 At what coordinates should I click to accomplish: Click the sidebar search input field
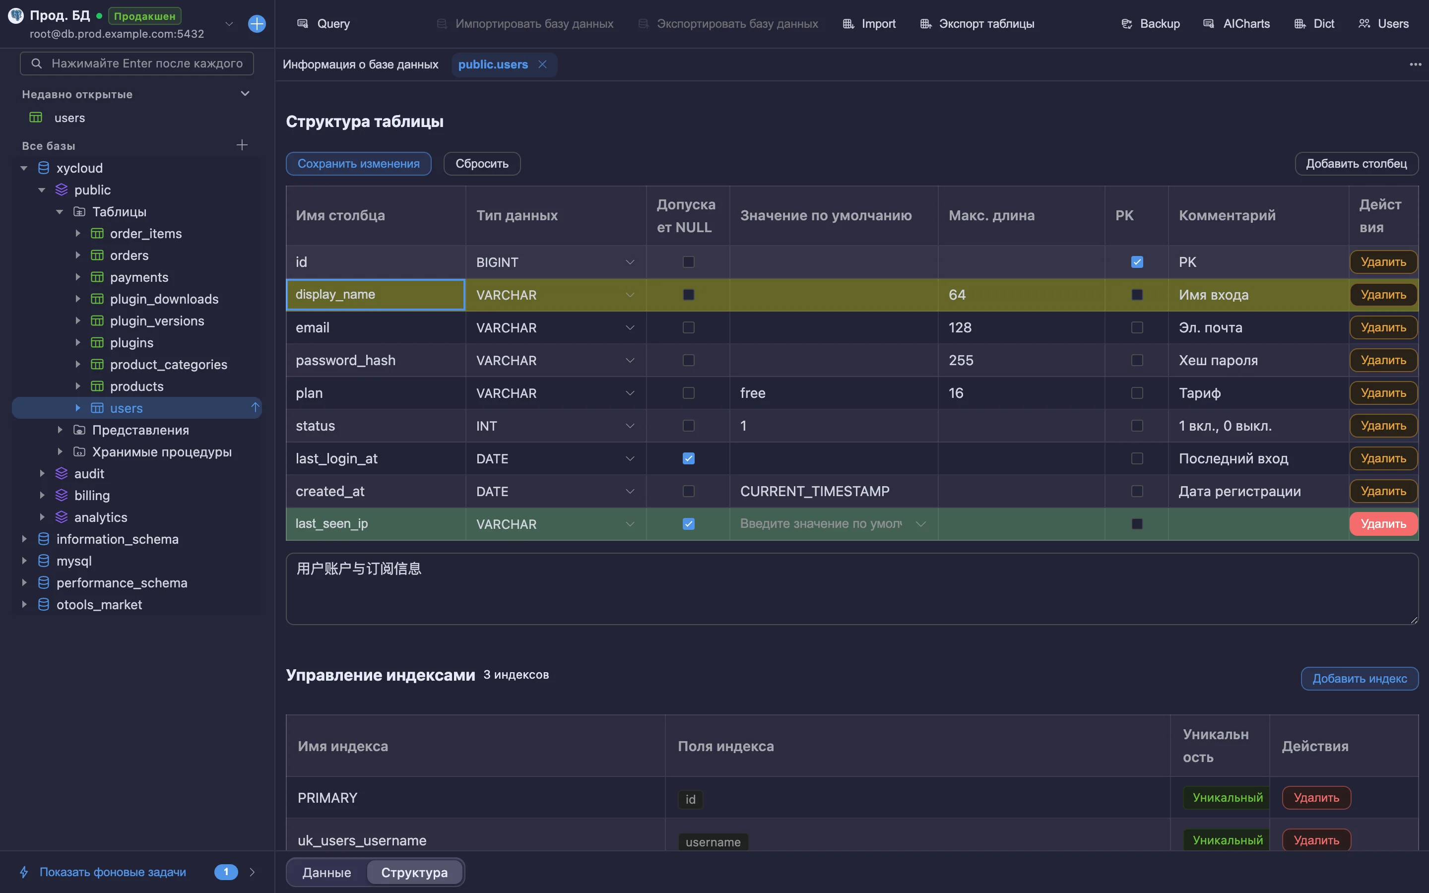click(x=137, y=63)
